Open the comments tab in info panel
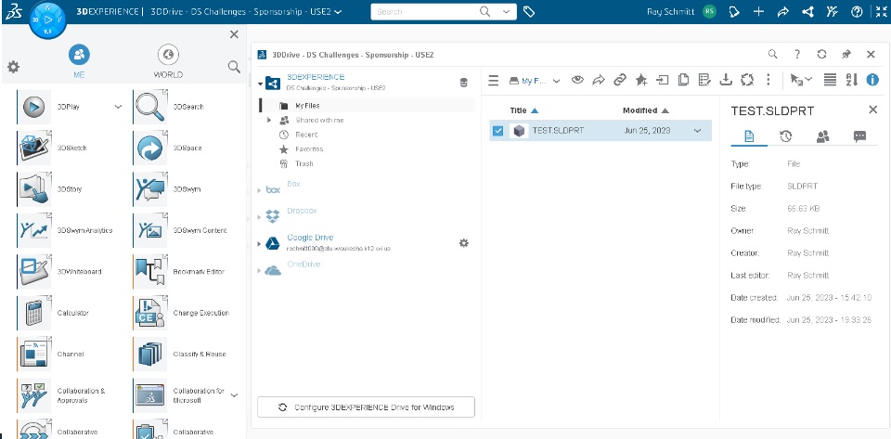 pyautogui.click(x=859, y=136)
